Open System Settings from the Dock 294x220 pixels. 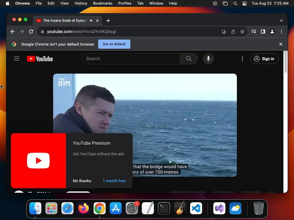[x=132, y=208]
